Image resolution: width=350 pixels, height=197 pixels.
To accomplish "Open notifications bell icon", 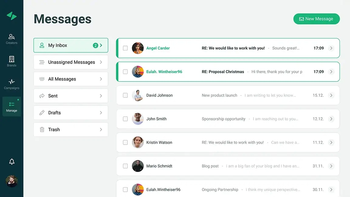I will click(x=12, y=162).
